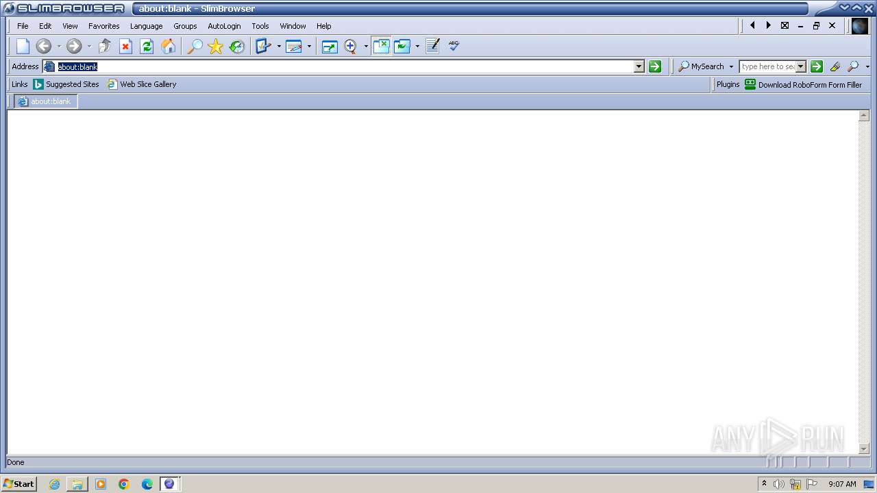Expand the Zoom dropdown arrow
877x493 pixels.
tap(366, 47)
